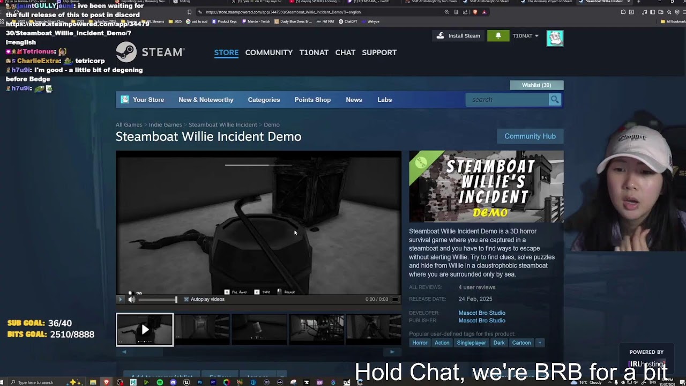Open the Categories store menu

click(264, 100)
